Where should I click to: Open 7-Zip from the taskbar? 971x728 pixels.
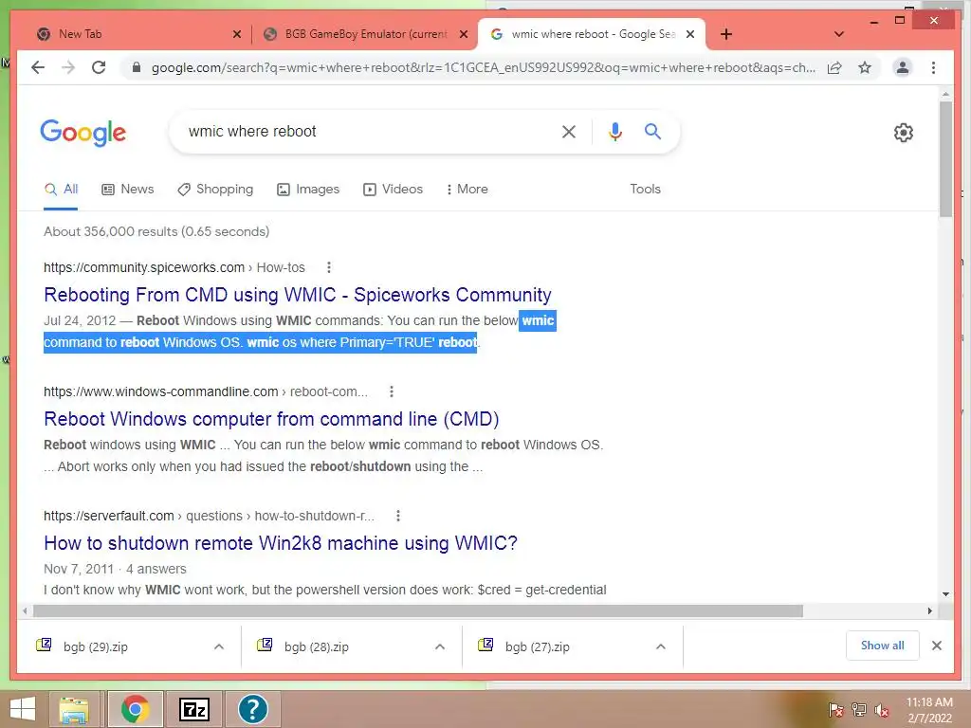193,709
